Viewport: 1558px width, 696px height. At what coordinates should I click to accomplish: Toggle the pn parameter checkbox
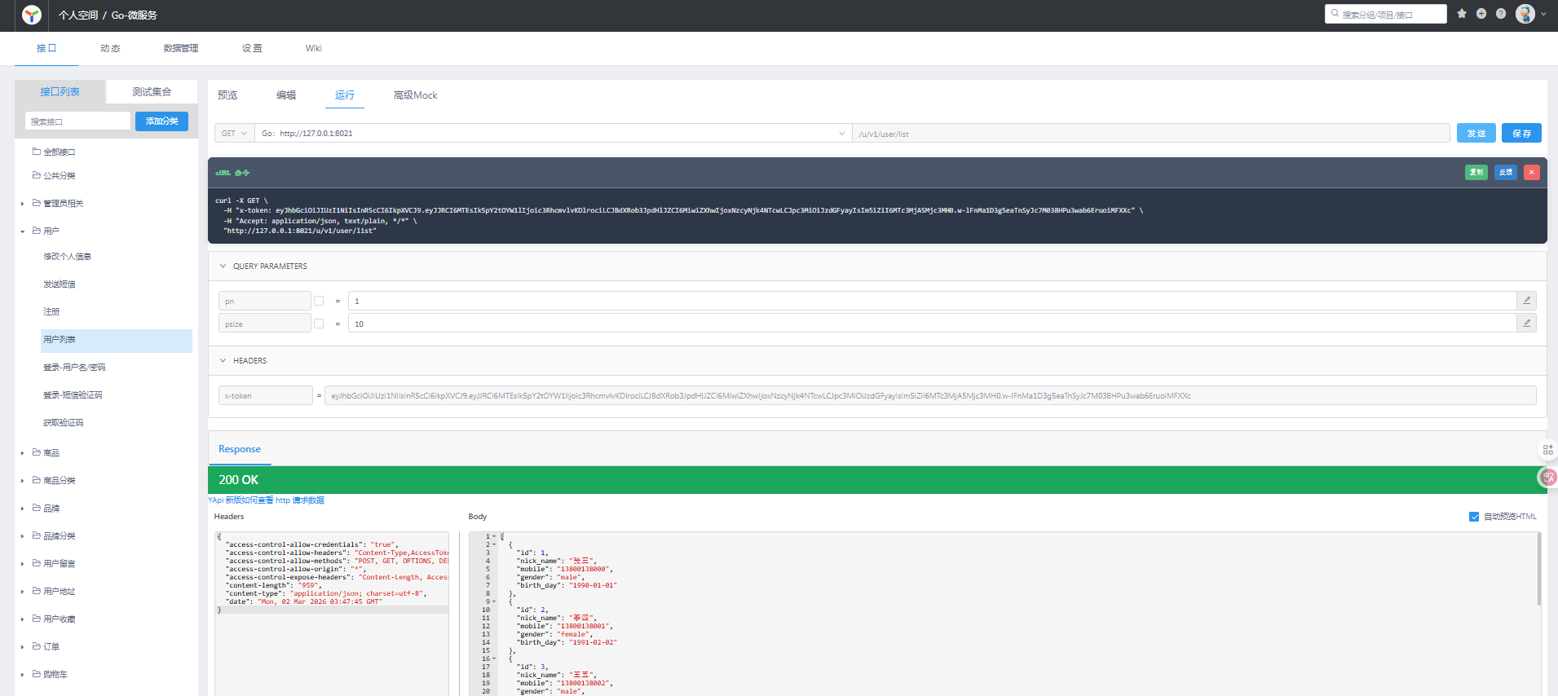click(319, 301)
